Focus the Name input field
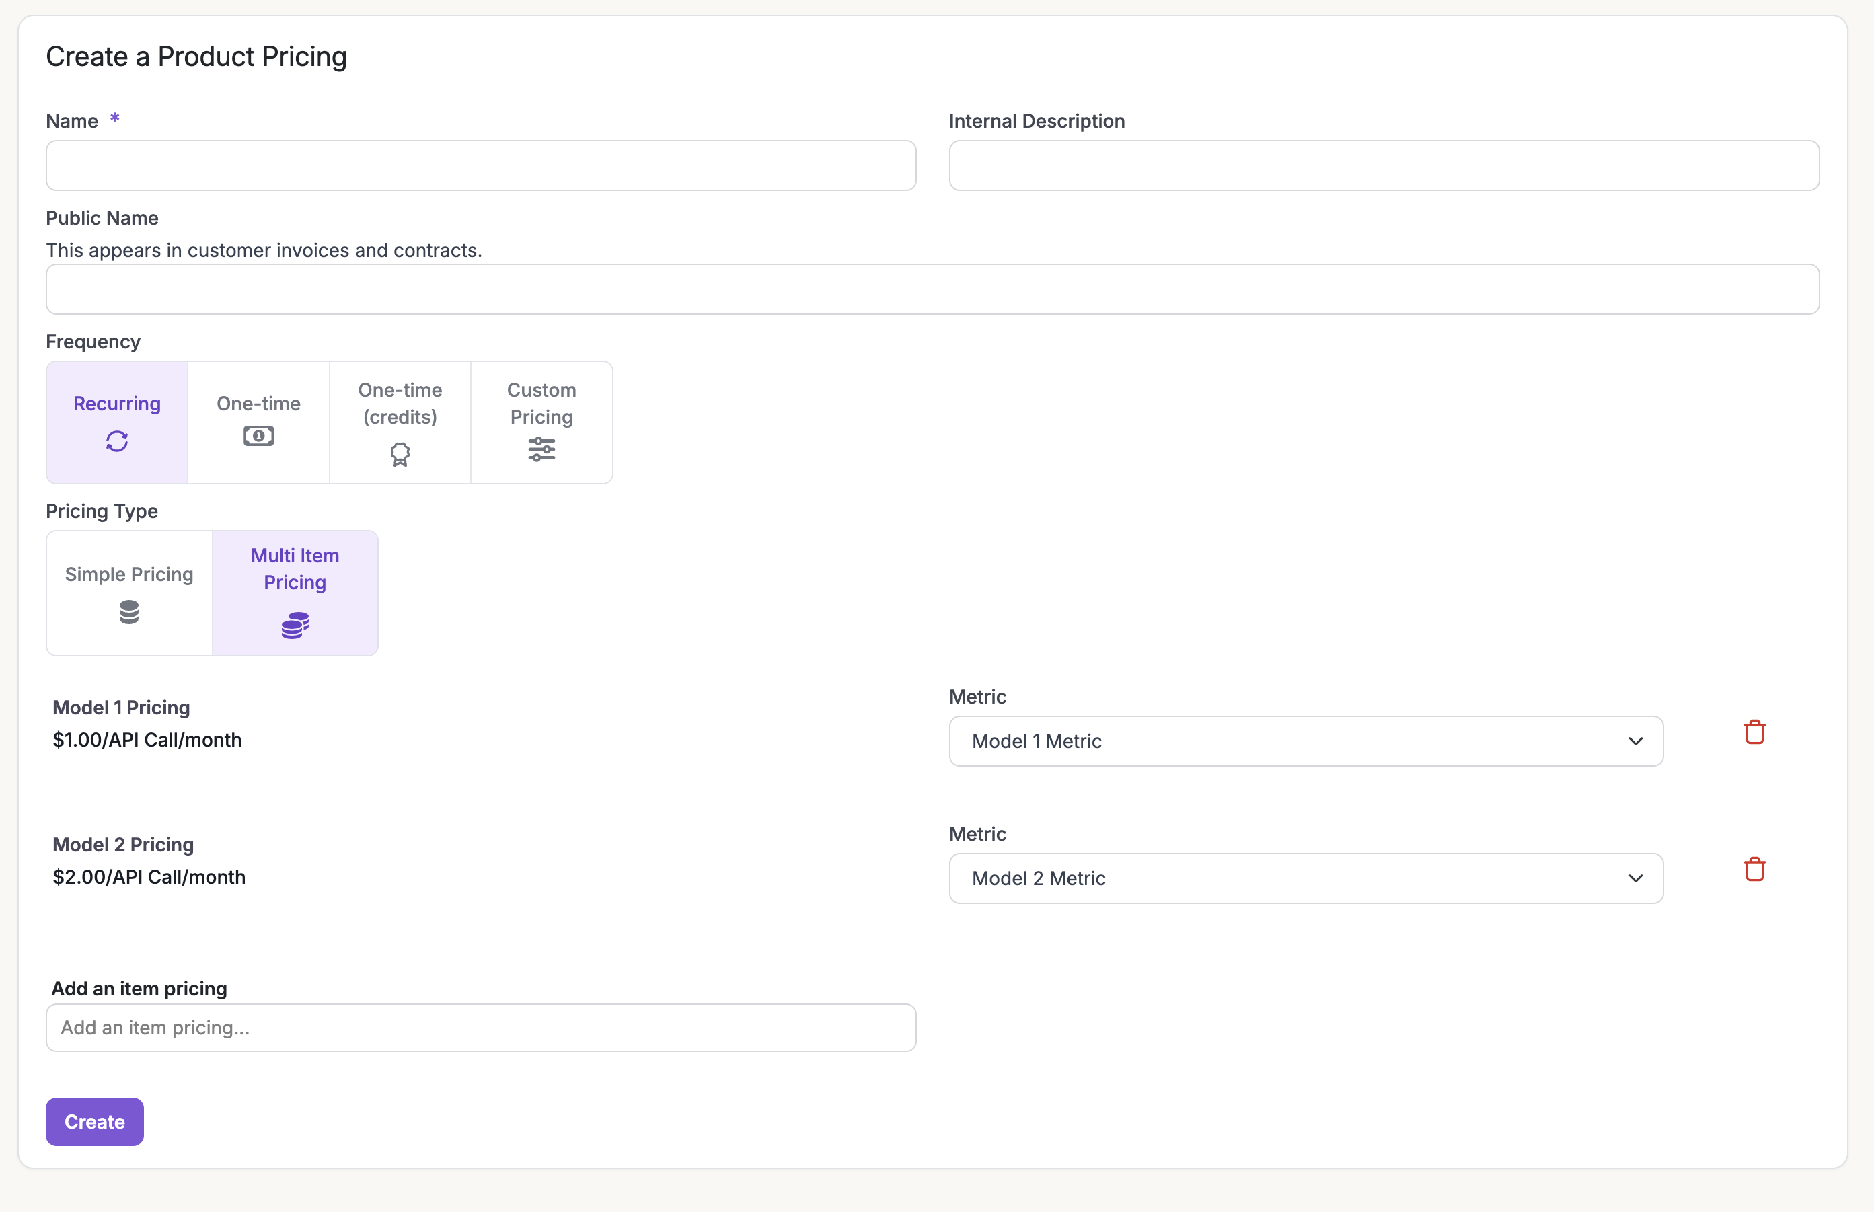The width and height of the screenshot is (1874, 1212). point(480,165)
